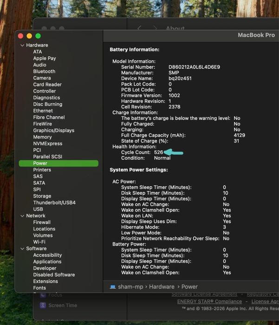Select Accessibility under Software
The image size is (279, 325).
click(47, 255)
